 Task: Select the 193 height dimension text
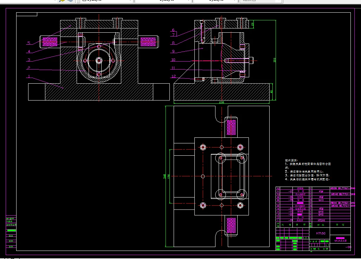[275, 60]
